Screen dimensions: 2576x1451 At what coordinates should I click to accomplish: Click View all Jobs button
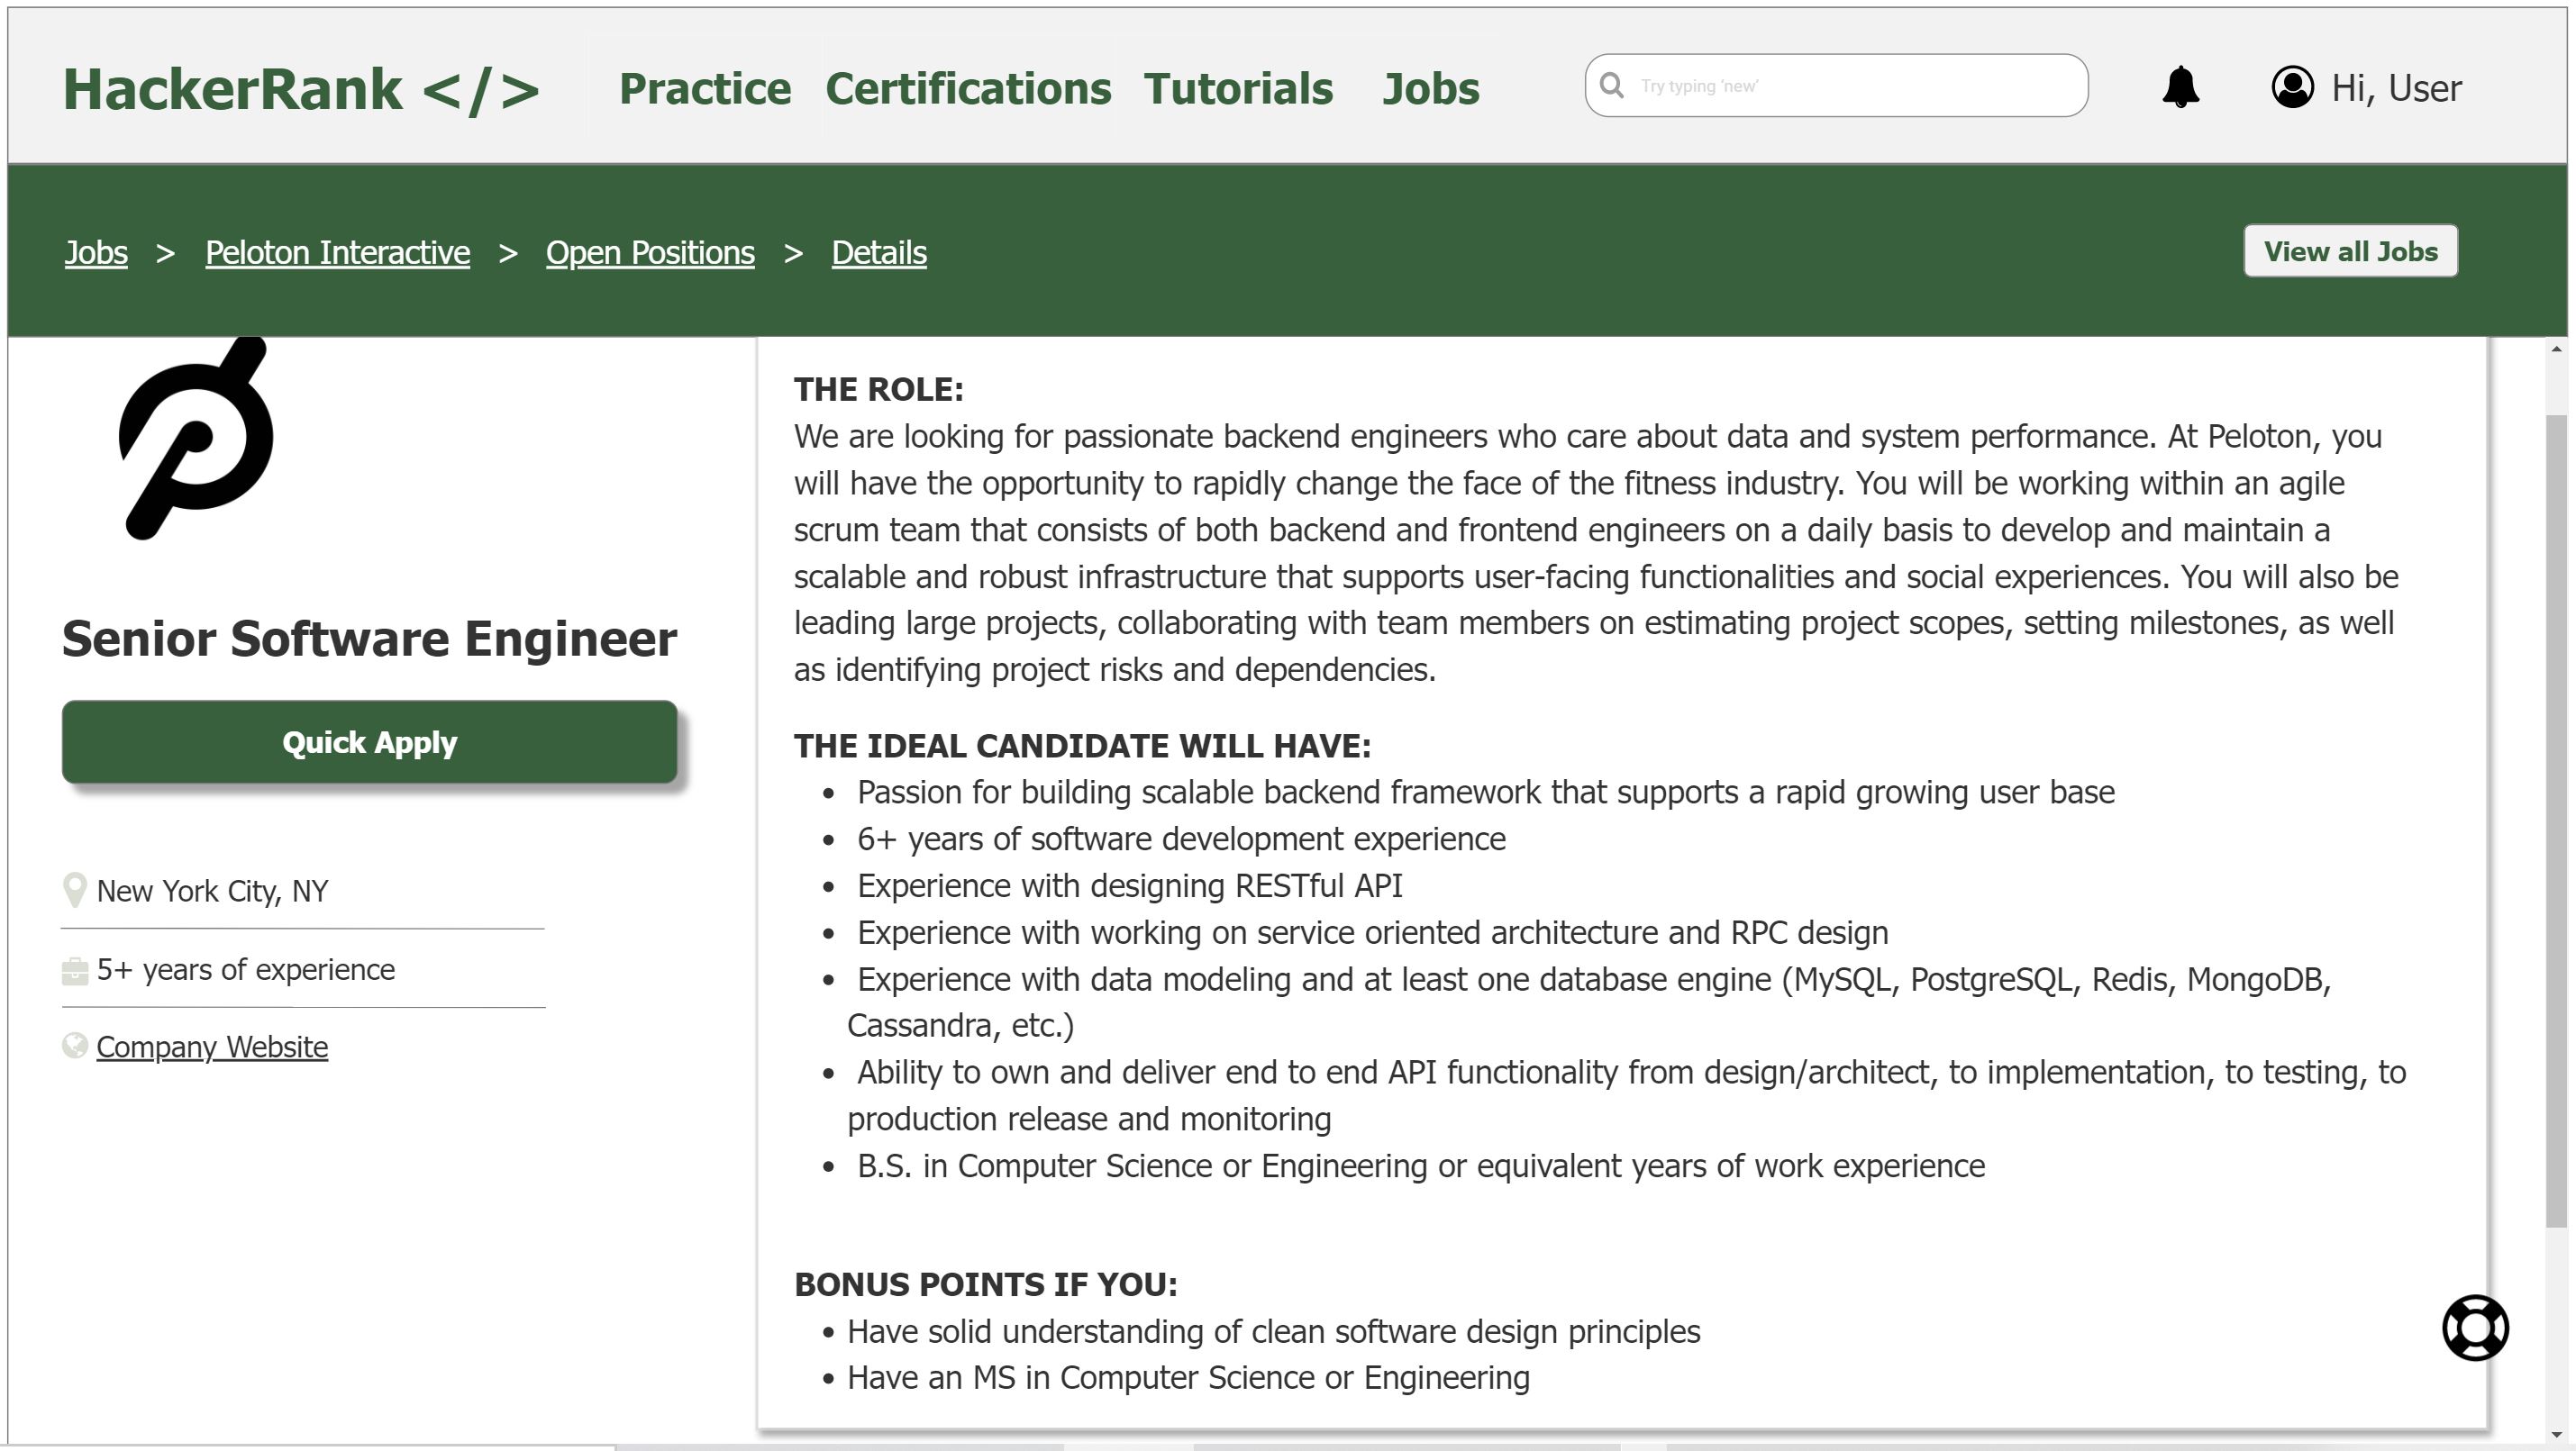click(2350, 250)
